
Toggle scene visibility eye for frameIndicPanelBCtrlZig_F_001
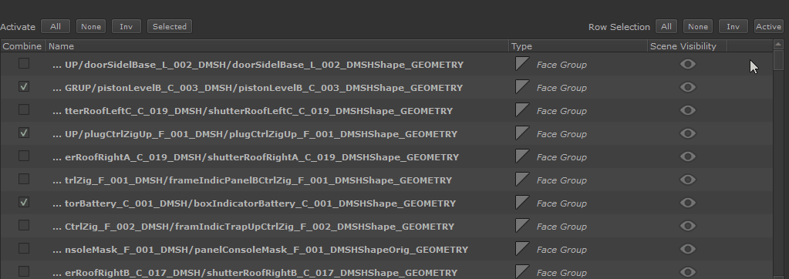point(687,180)
